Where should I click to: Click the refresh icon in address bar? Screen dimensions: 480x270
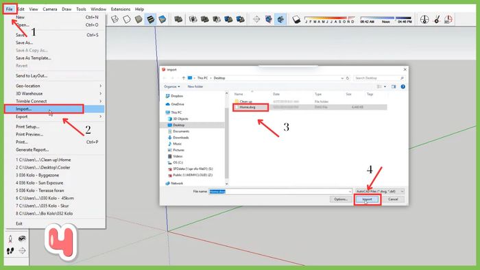coord(348,78)
